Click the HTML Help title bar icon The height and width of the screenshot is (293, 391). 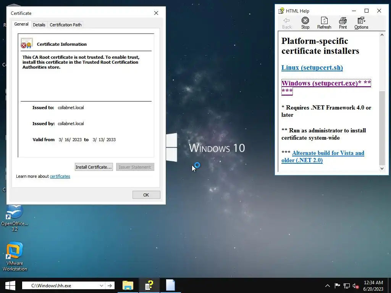click(x=281, y=11)
